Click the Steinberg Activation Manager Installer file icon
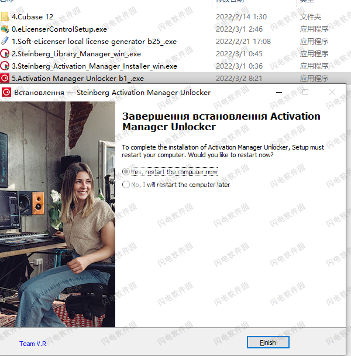The height and width of the screenshot is (356, 351). (5, 66)
